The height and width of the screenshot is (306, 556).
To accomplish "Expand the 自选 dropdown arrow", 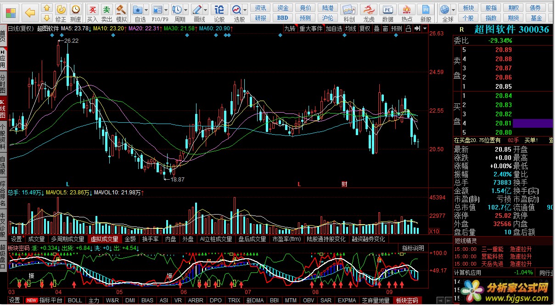I will coord(146,10).
